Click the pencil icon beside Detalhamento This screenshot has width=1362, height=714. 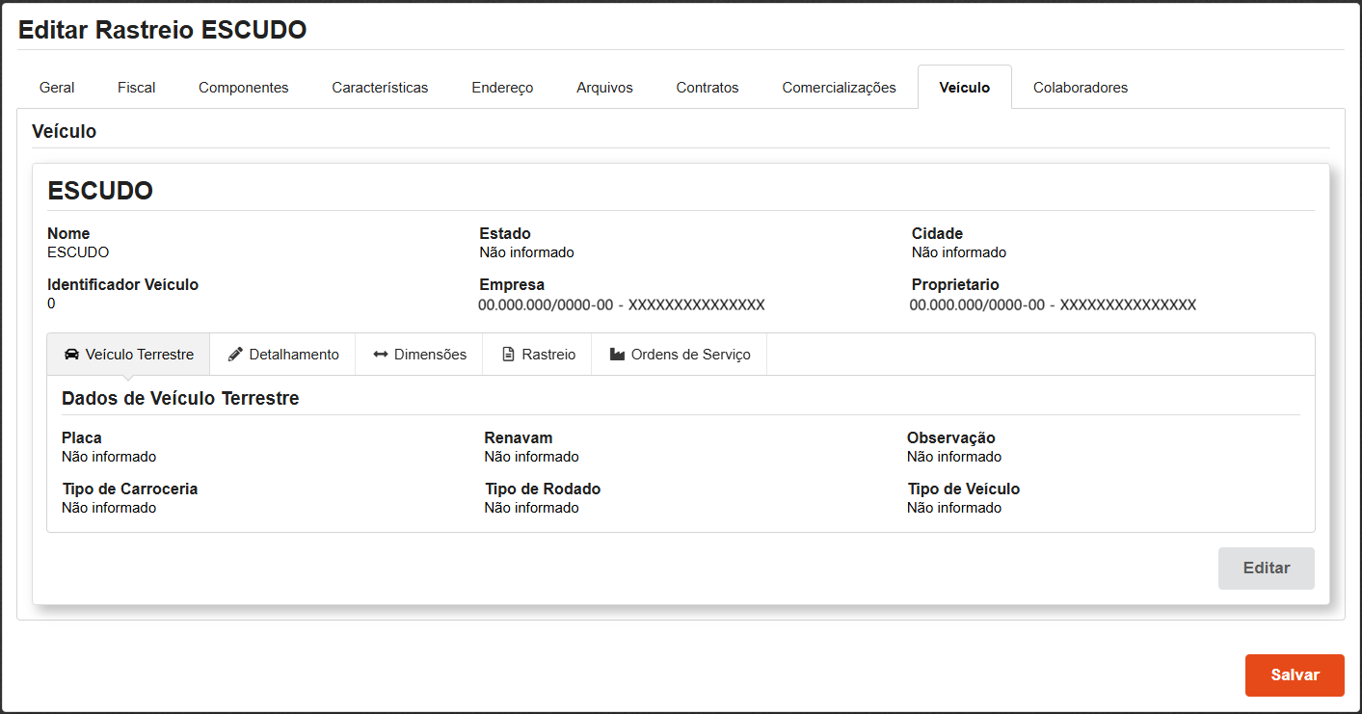pos(235,355)
